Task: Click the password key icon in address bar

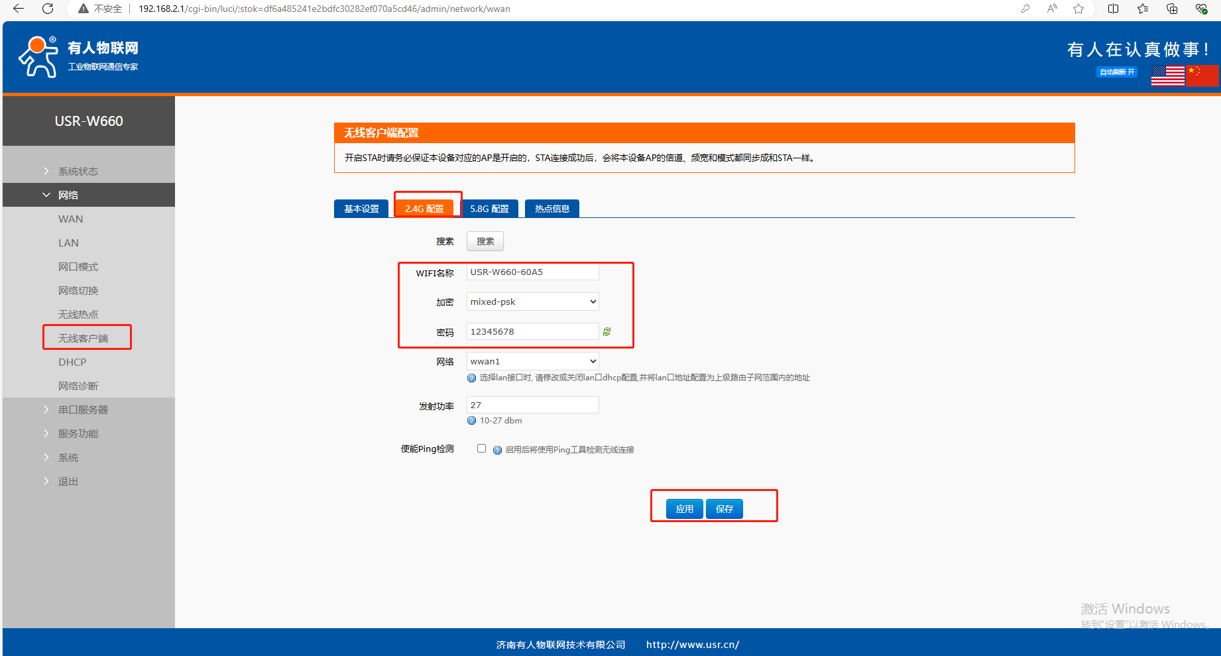Action: [1025, 9]
